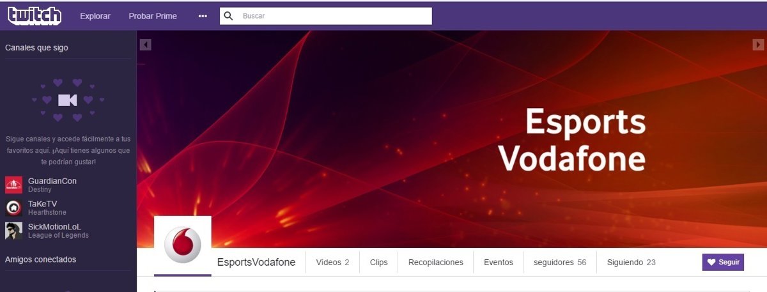This screenshot has height=292, width=767.
Task: Open the Eventos tab
Action: [498, 263]
